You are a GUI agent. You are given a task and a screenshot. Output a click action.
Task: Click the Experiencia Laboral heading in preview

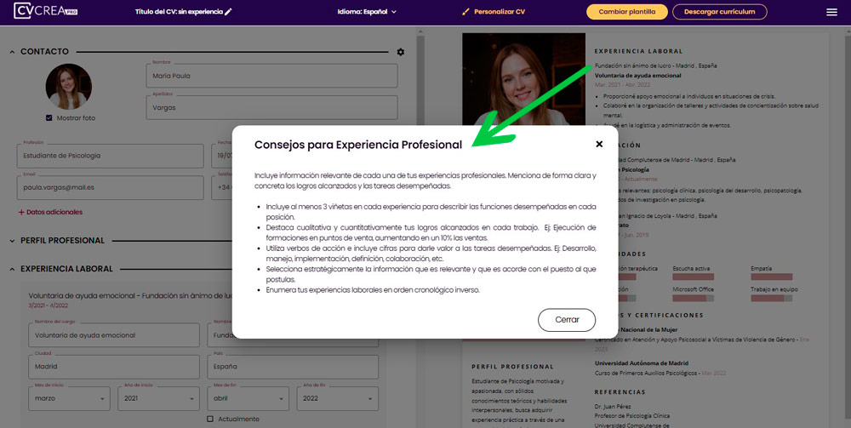click(638, 51)
